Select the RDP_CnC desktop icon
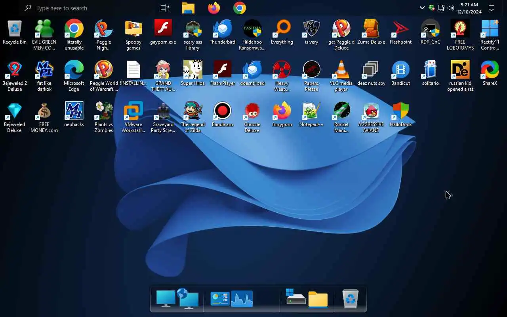The width and height of the screenshot is (507, 317). tap(431, 32)
